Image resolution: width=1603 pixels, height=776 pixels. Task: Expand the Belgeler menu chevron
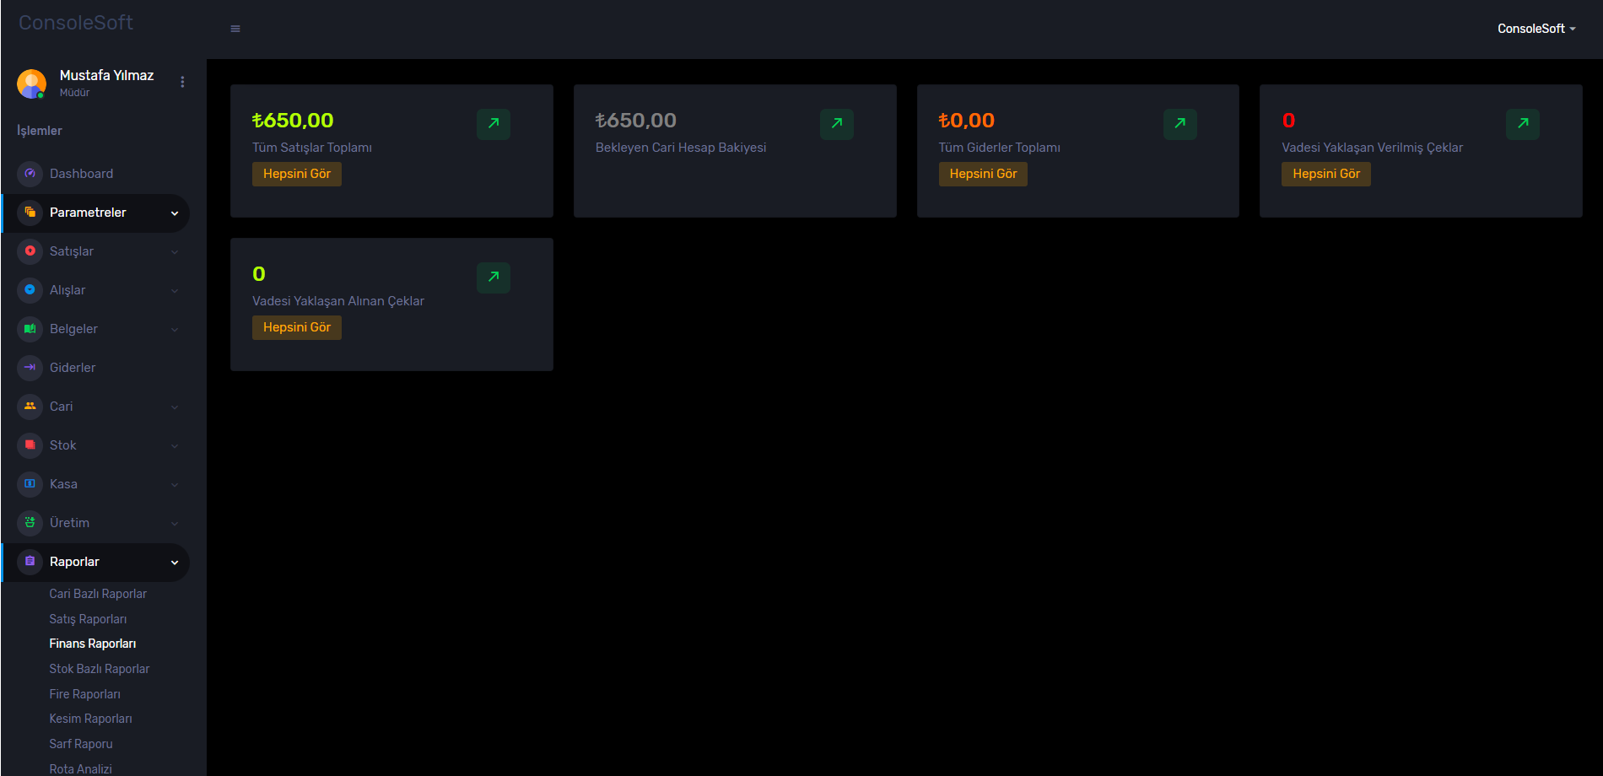click(x=175, y=330)
